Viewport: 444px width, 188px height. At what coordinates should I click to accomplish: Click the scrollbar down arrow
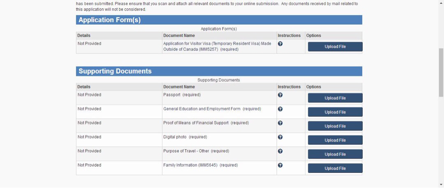tap(441, 185)
